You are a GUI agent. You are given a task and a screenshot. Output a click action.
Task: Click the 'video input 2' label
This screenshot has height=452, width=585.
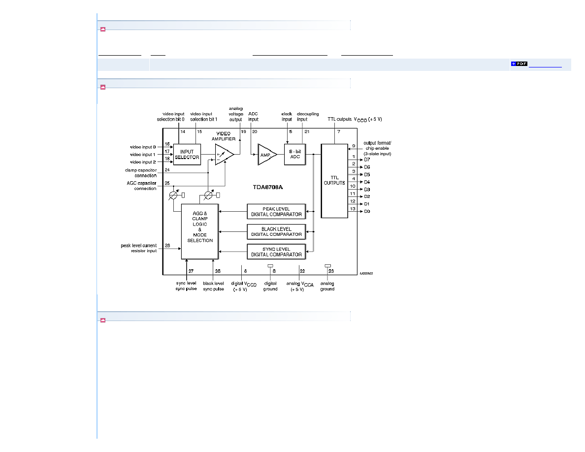143,162
